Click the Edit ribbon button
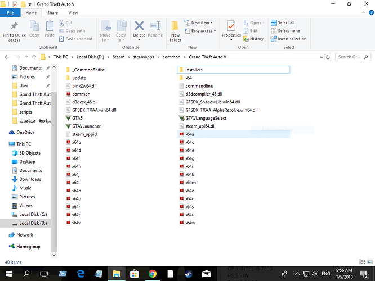 [251, 31]
